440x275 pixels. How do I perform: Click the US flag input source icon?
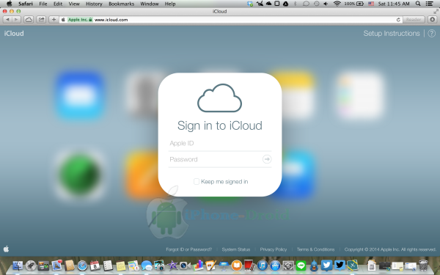pyautogui.click(x=371, y=4)
